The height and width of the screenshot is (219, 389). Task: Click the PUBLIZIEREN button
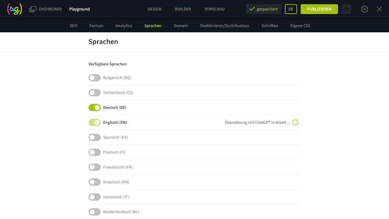coord(319,9)
